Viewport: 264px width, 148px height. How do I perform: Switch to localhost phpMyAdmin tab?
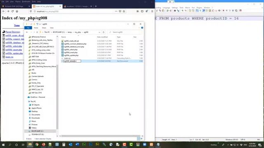[78, 6]
